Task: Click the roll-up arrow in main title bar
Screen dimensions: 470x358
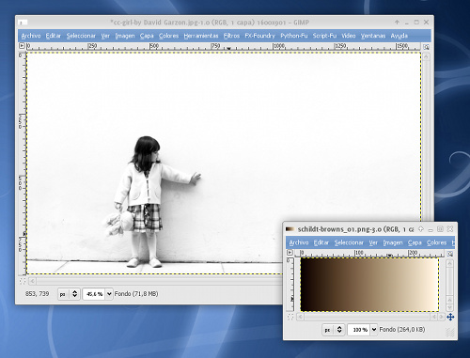Action: tap(397, 23)
